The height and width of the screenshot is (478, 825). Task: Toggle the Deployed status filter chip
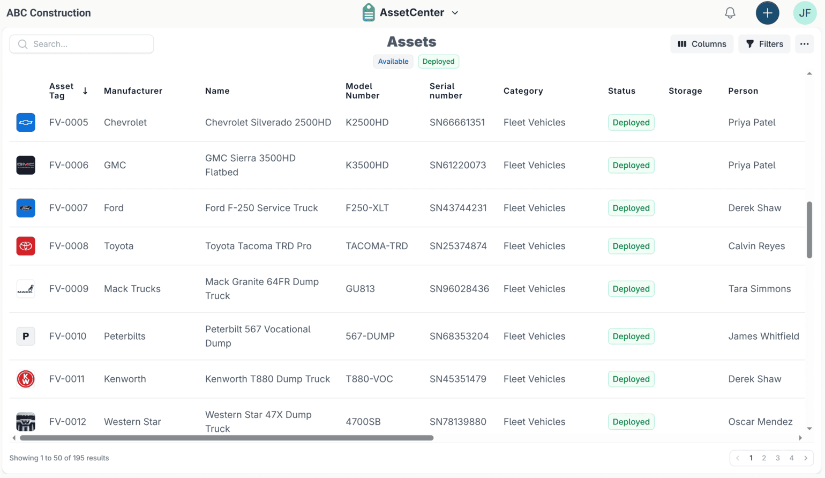click(438, 62)
